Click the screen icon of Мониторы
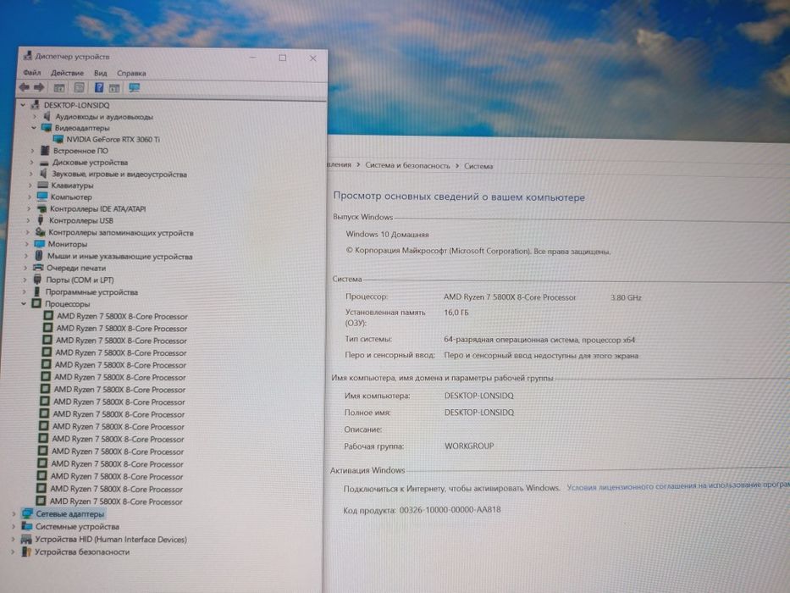The height and width of the screenshot is (593, 790). coord(39,244)
